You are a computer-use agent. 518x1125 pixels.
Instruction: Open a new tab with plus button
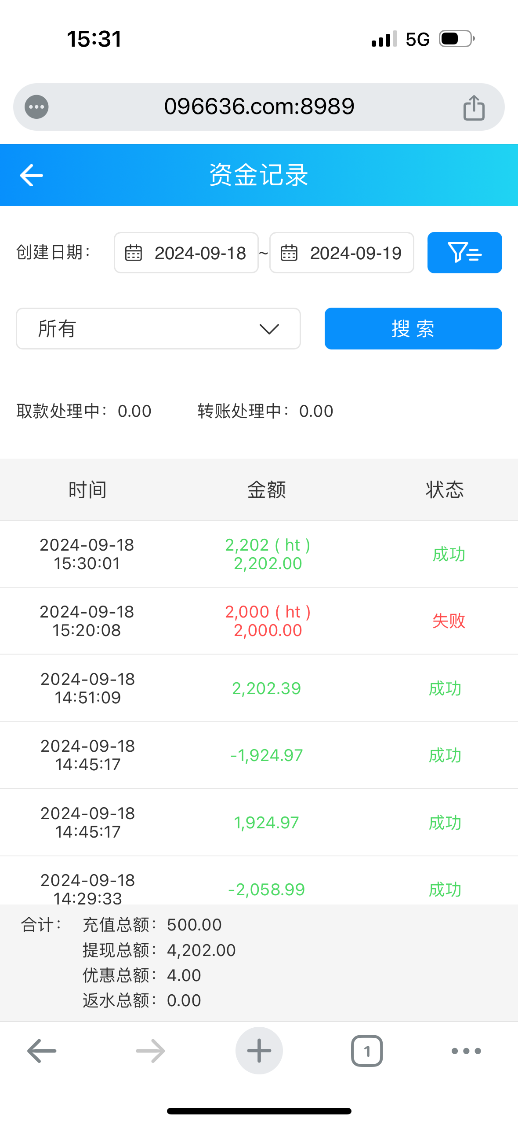[259, 1051]
